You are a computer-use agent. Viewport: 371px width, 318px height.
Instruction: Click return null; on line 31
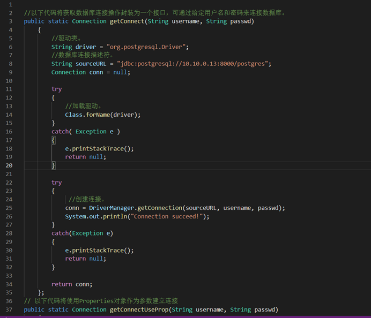[86, 259]
